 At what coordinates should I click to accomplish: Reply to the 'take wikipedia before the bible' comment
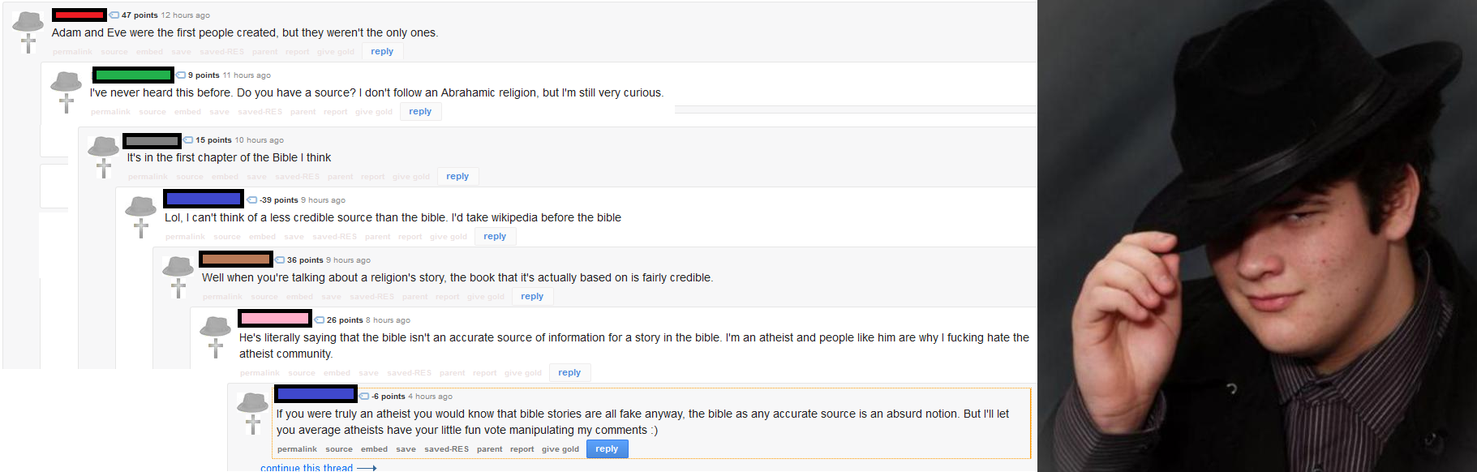[x=495, y=237]
